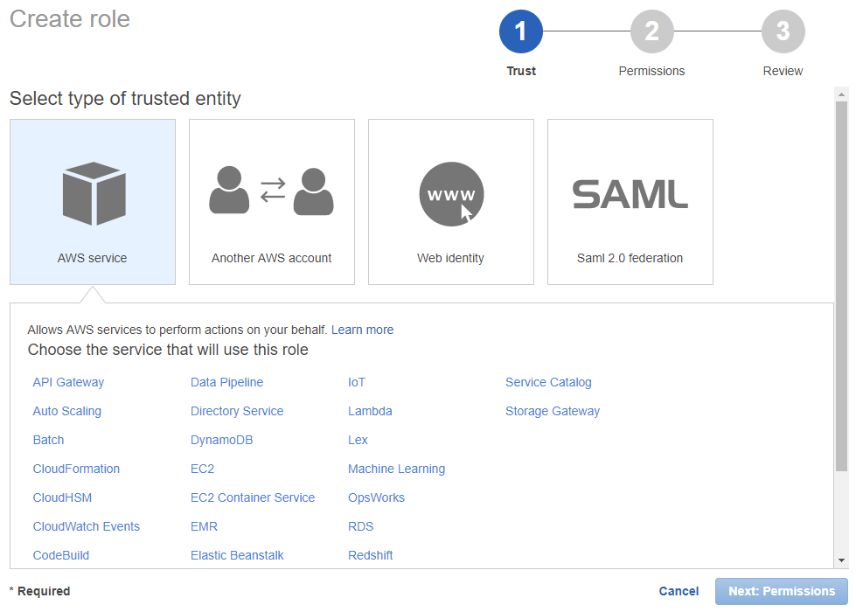Screen dimensions: 856x612
Task: Pick the SAML 2.0 federation logo
Action: coord(630,194)
